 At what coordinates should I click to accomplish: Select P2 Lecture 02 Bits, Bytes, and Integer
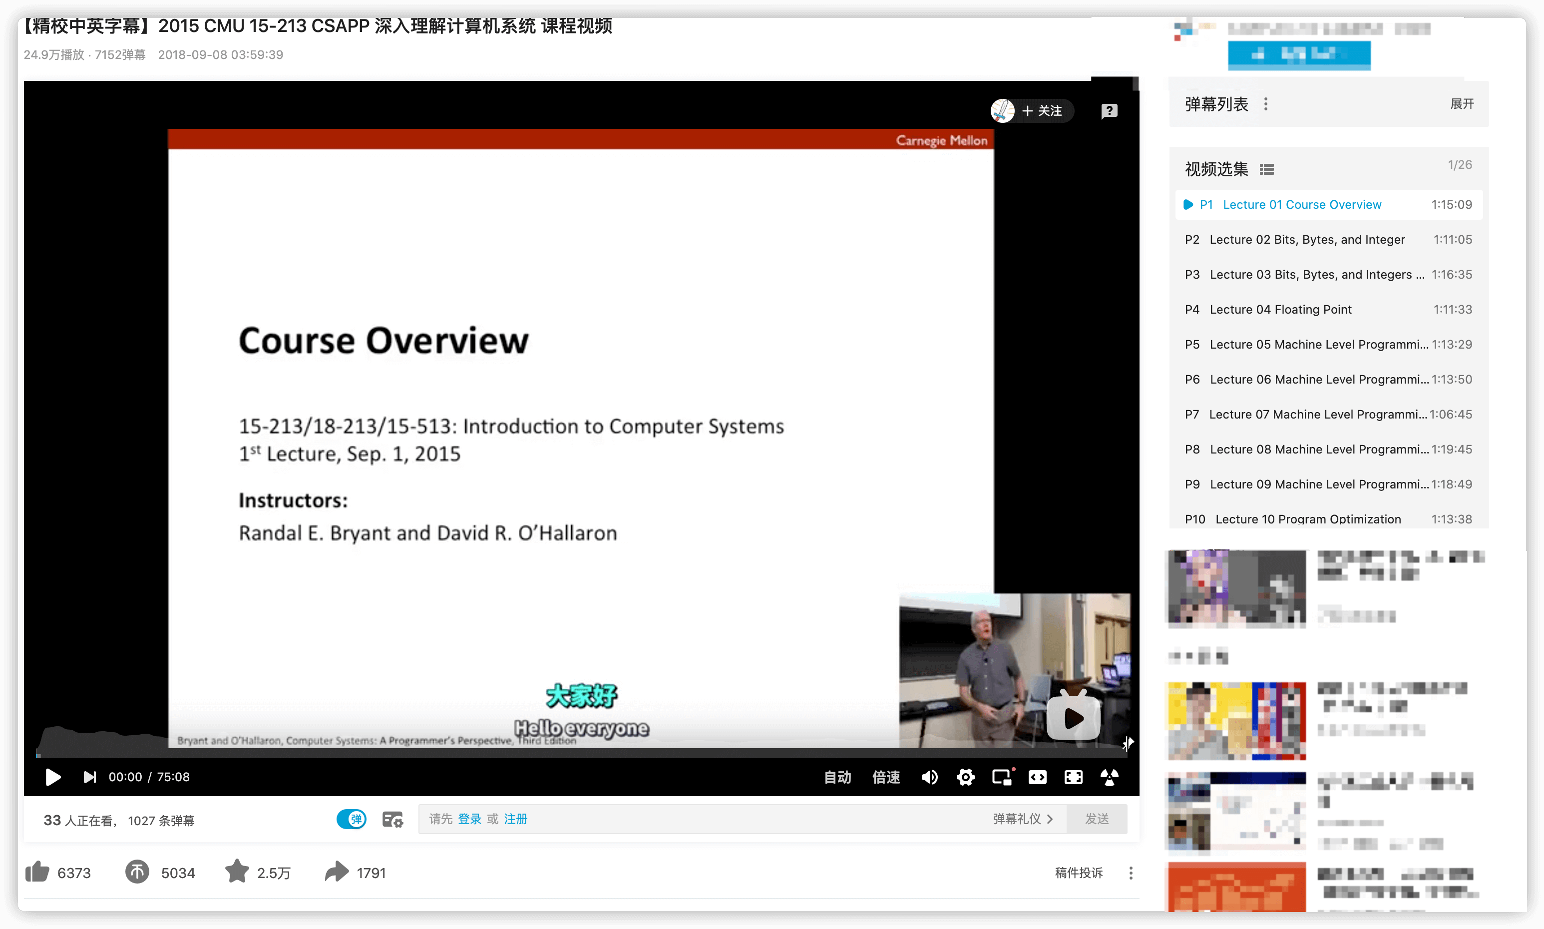[1307, 240]
